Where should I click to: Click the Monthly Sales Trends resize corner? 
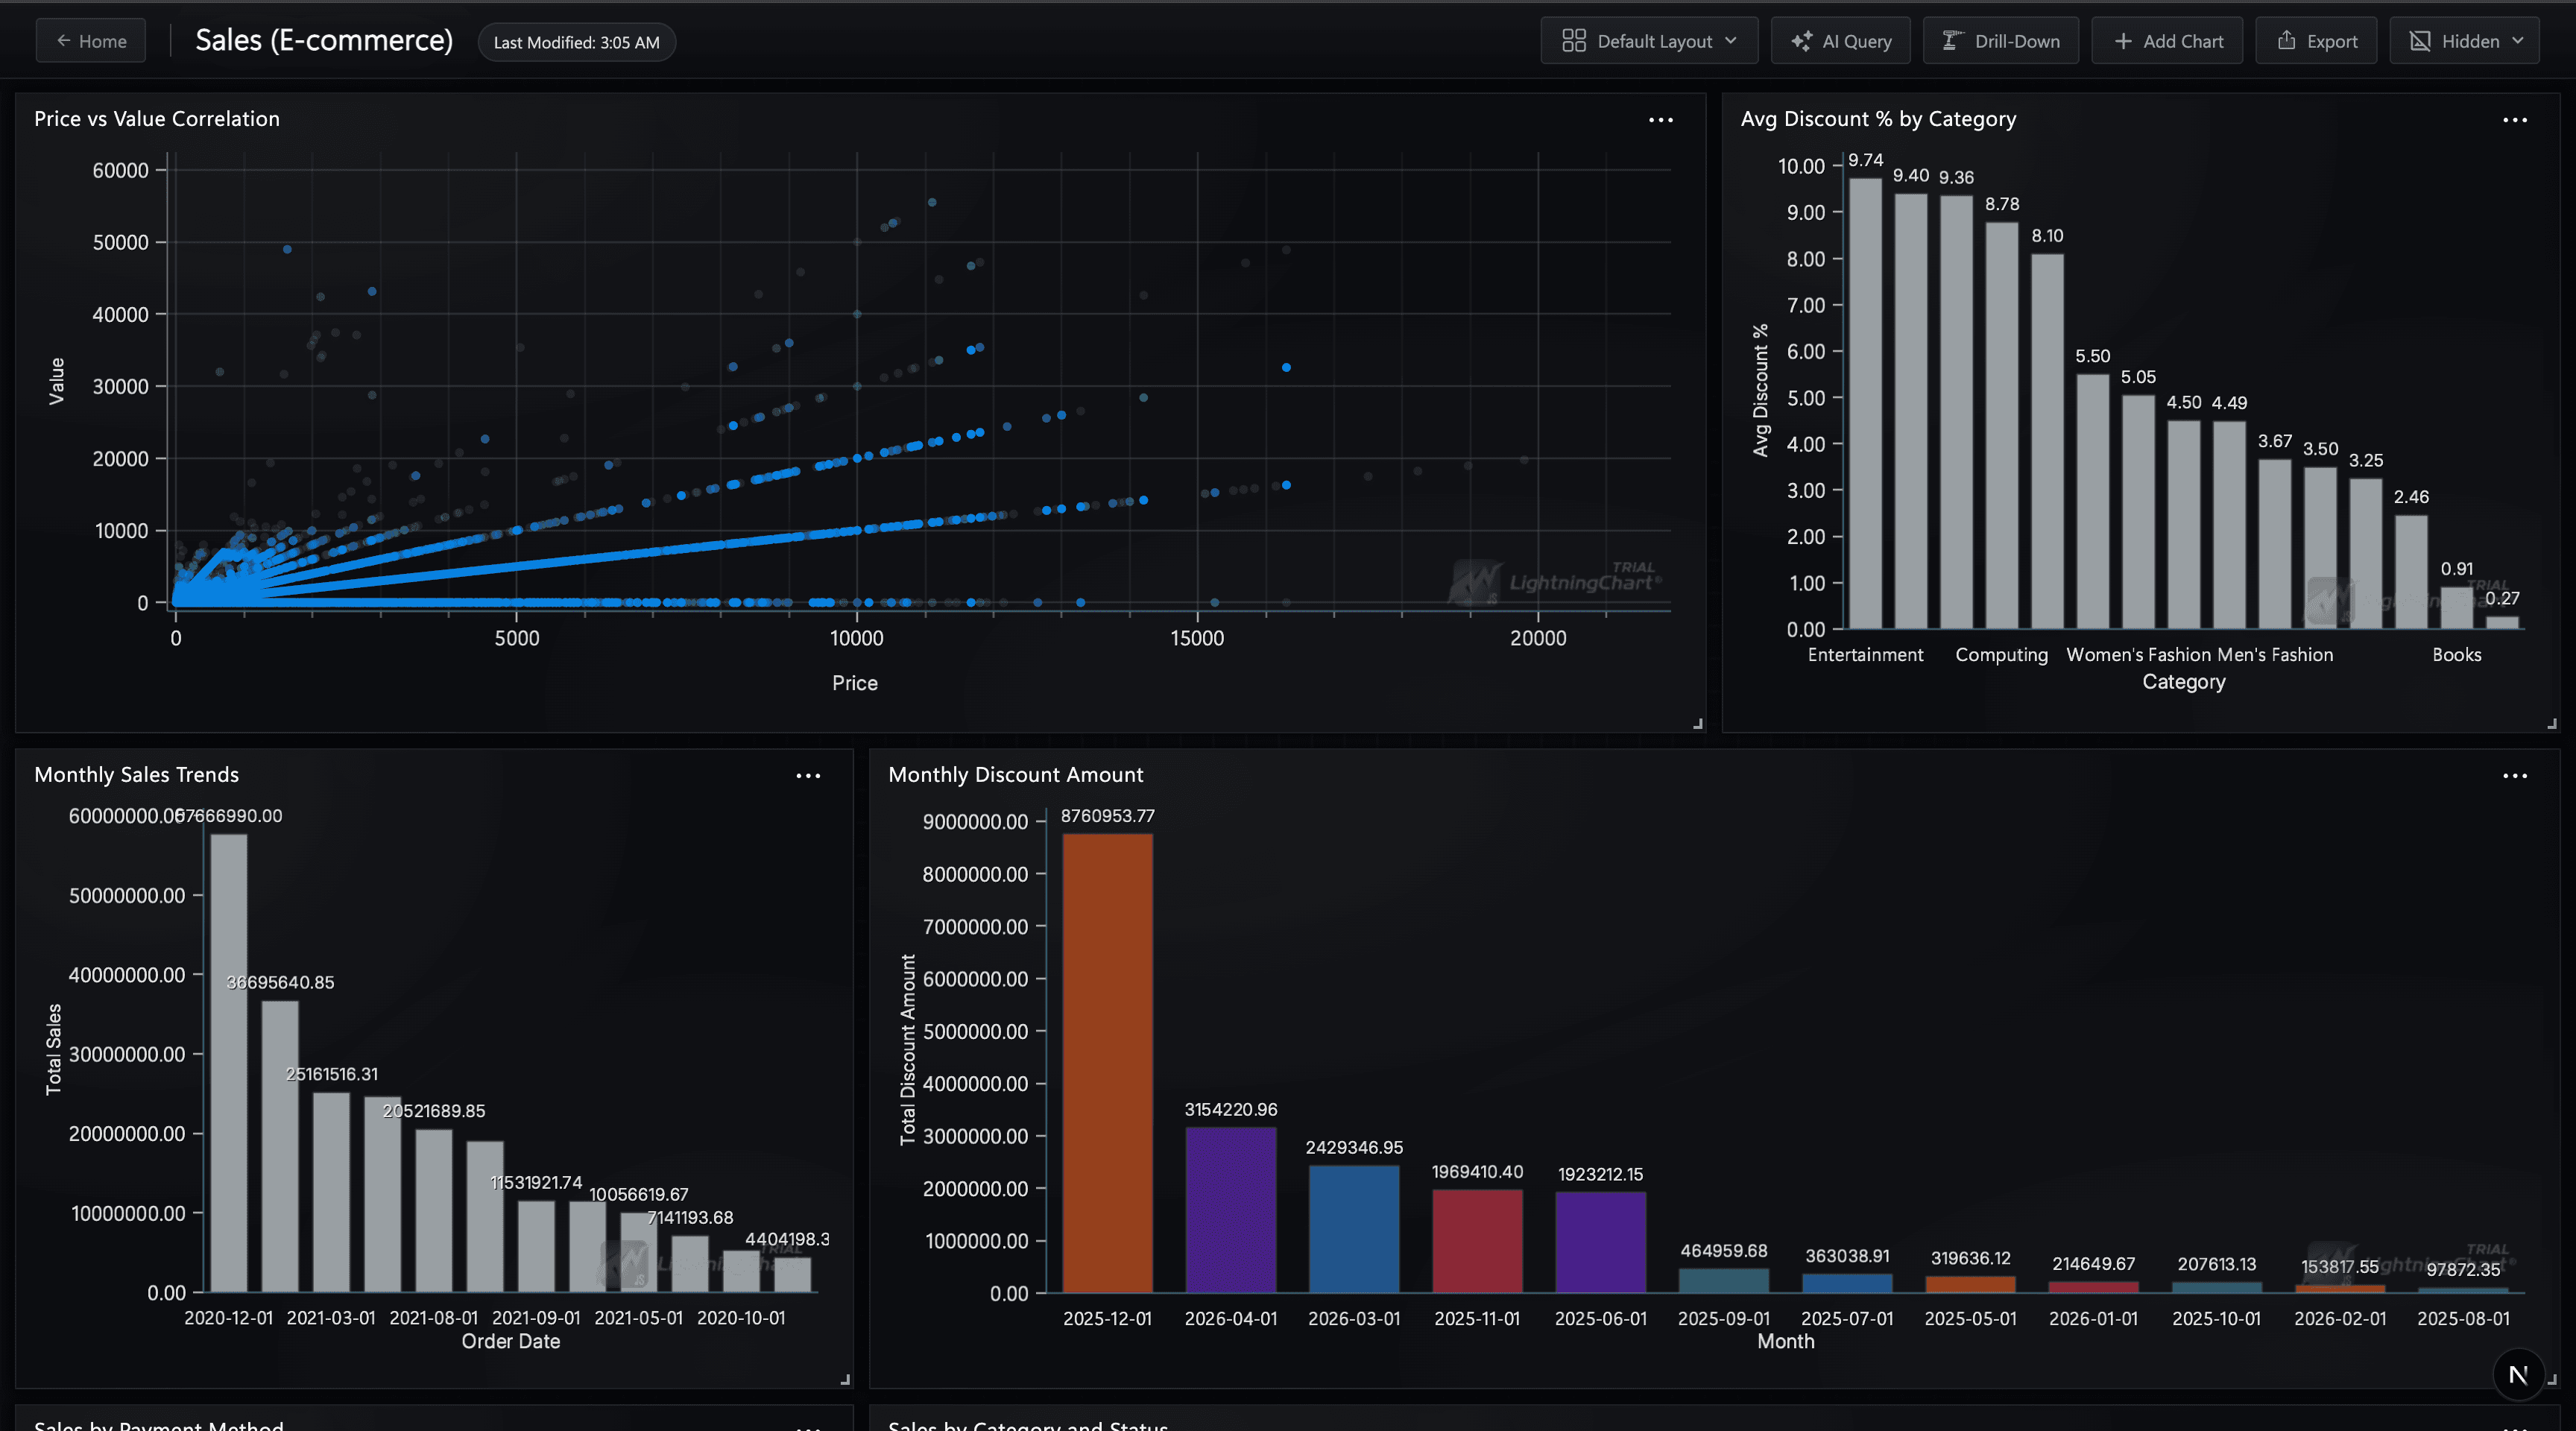[x=845, y=1380]
